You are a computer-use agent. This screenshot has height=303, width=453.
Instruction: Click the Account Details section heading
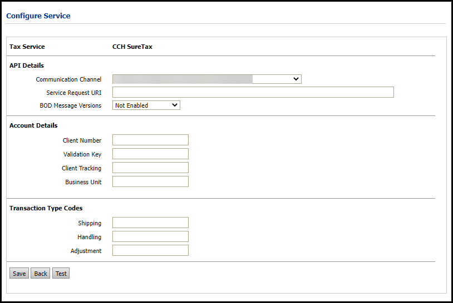point(33,125)
